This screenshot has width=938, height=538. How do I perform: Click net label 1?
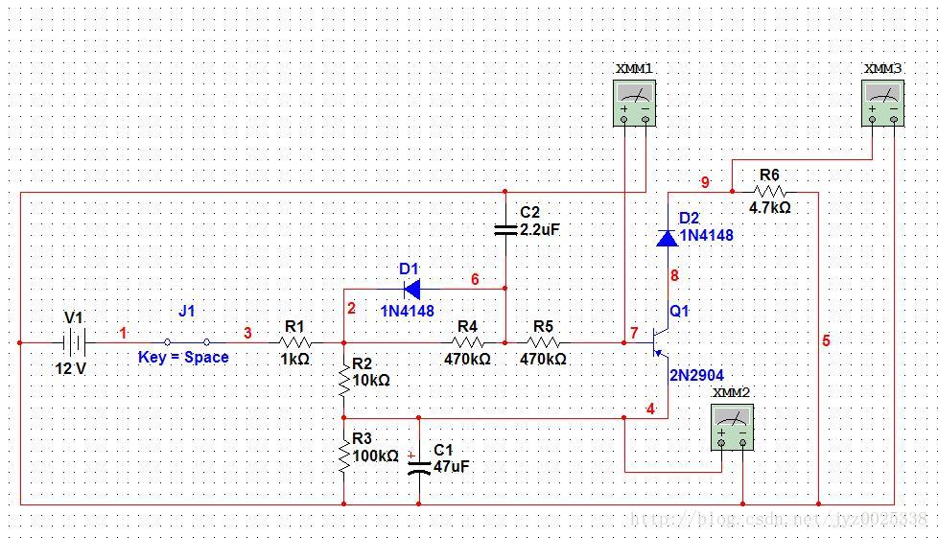[x=123, y=334]
